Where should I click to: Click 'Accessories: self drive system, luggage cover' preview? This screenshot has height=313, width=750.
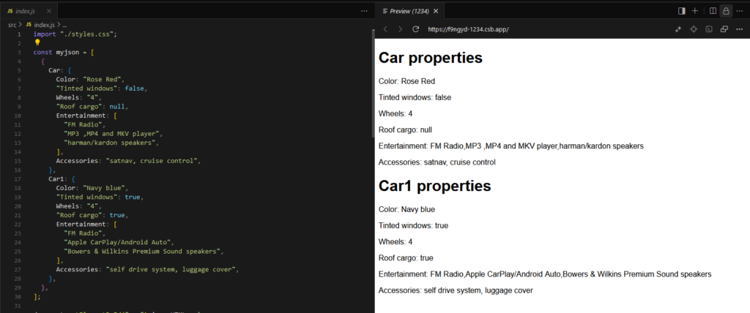tap(456, 290)
